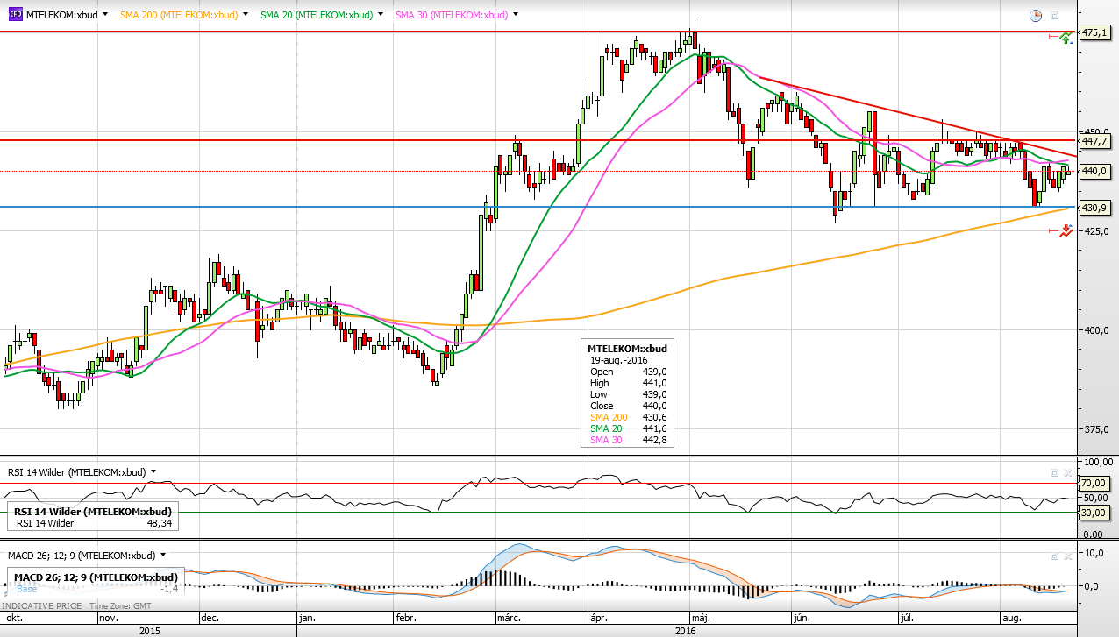Close the RSI 14 Wilder panel
Image resolution: width=1119 pixels, height=637 pixels.
pos(1067,472)
